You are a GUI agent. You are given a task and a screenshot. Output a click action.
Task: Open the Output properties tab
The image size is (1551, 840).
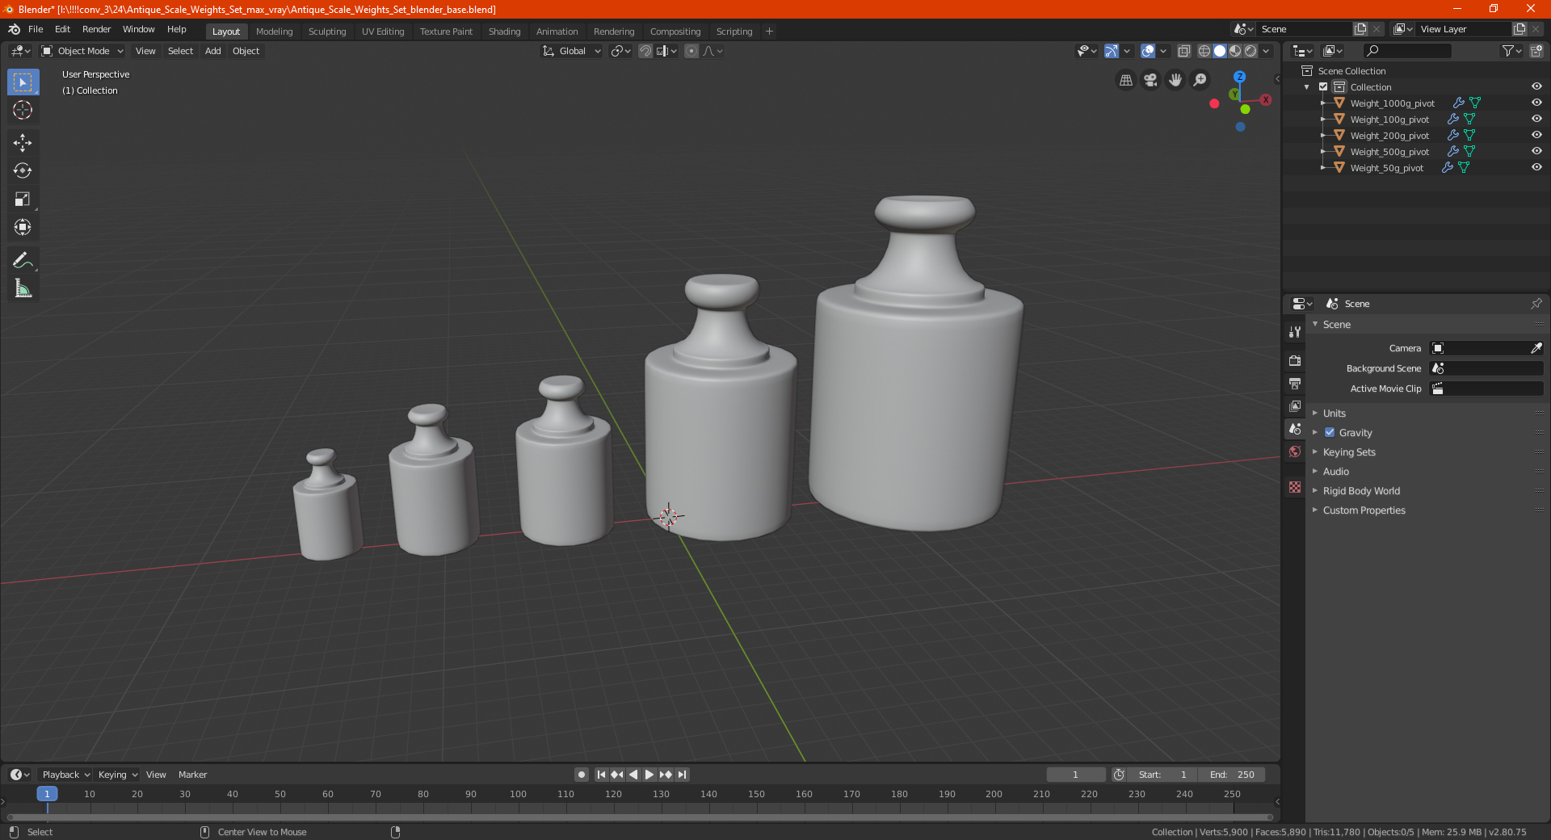tap(1295, 383)
